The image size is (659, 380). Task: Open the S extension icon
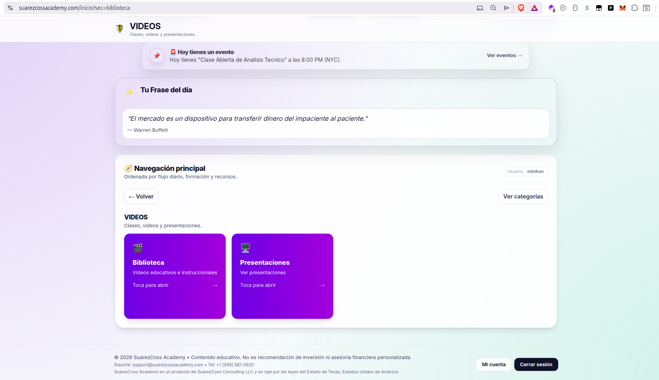click(x=587, y=8)
